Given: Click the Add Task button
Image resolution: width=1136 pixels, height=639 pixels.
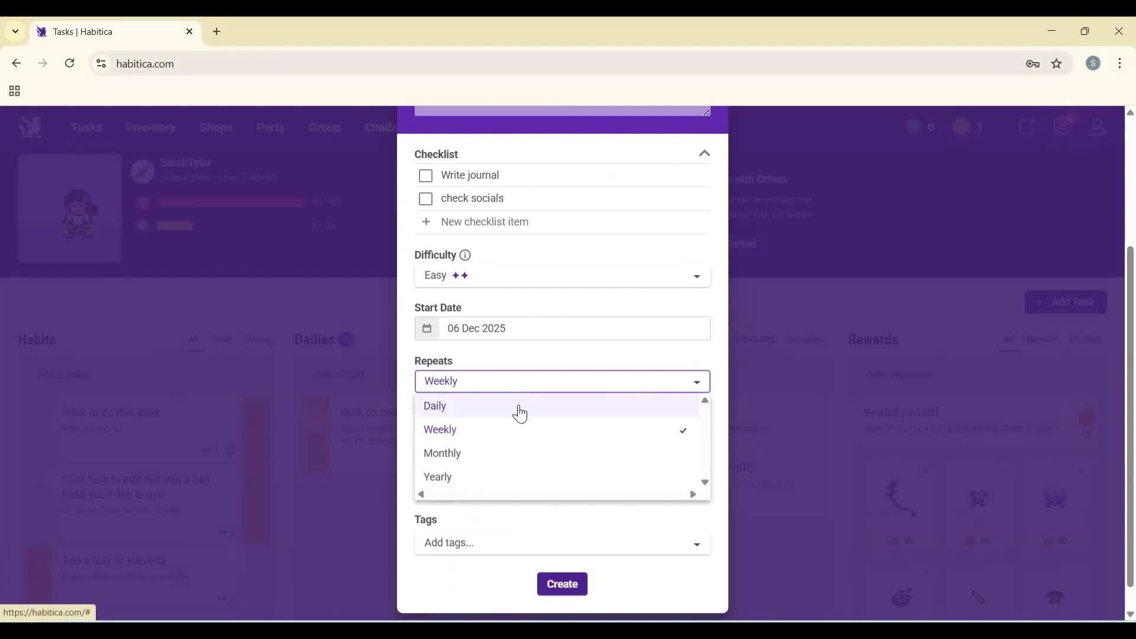Looking at the screenshot, I should pos(1066,302).
